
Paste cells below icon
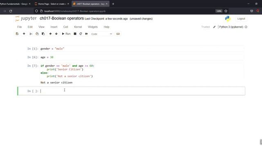click(x=43, y=34)
